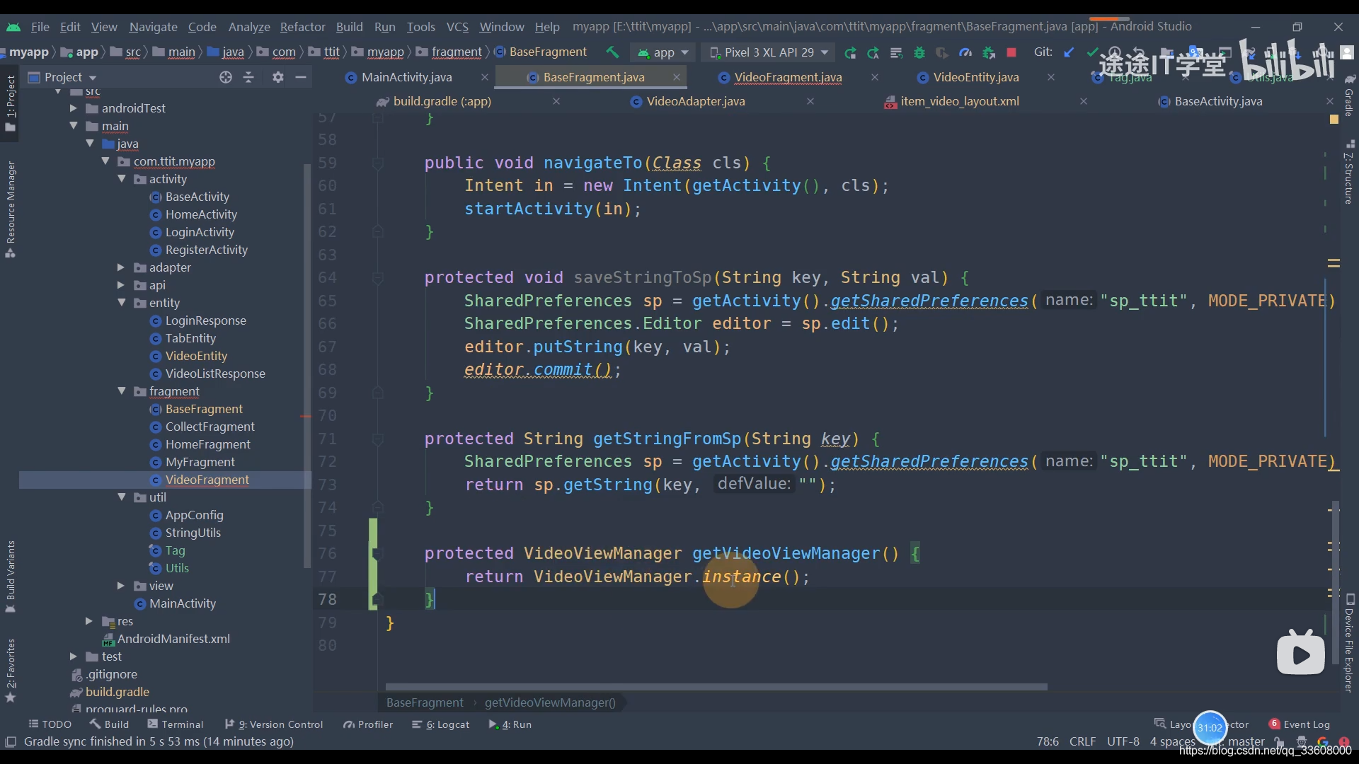Image resolution: width=1359 pixels, height=764 pixels.
Task: Open the Version Control tool window
Action: click(x=274, y=724)
